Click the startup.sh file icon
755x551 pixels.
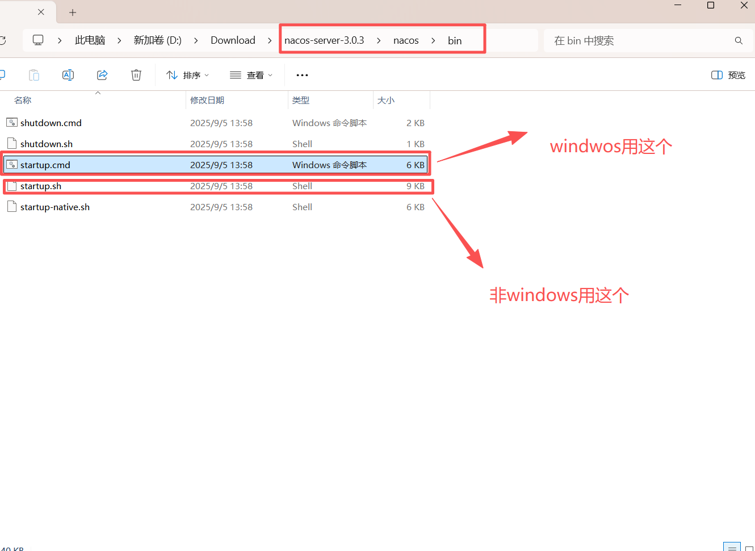pyautogui.click(x=12, y=185)
